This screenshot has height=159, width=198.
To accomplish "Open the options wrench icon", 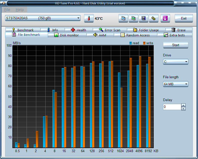I will point(153,18).
